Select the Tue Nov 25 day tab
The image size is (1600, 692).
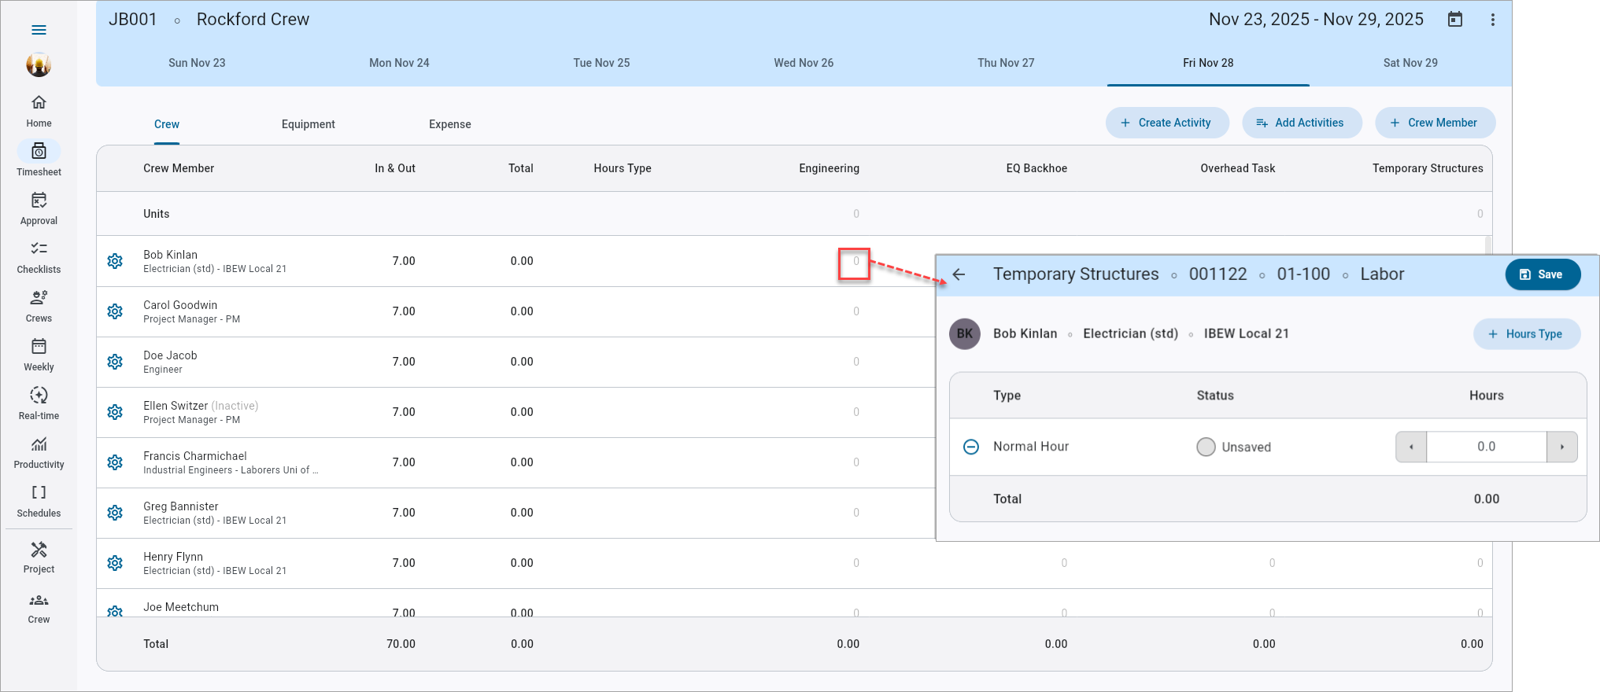point(601,63)
